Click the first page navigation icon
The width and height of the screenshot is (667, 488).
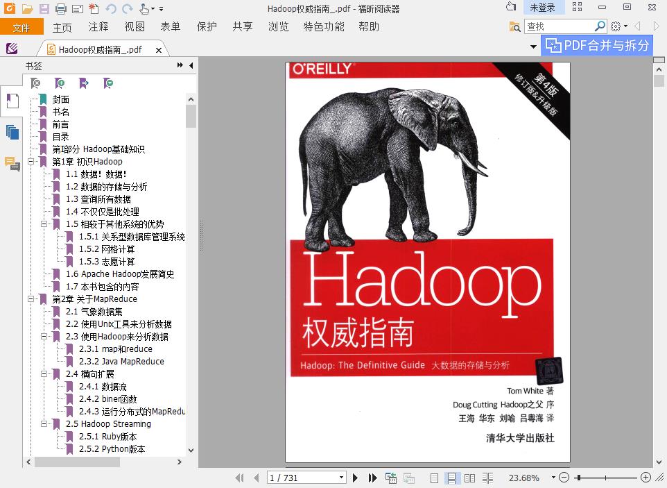click(239, 478)
